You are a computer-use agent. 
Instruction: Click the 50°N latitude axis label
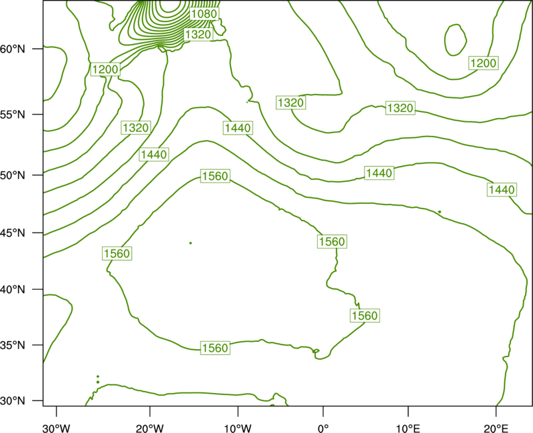tap(13, 175)
